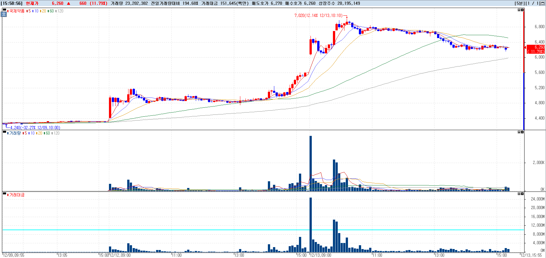Click 거래대금 151,645 header value
This screenshot has height=258, width=546.
point(225,3)
